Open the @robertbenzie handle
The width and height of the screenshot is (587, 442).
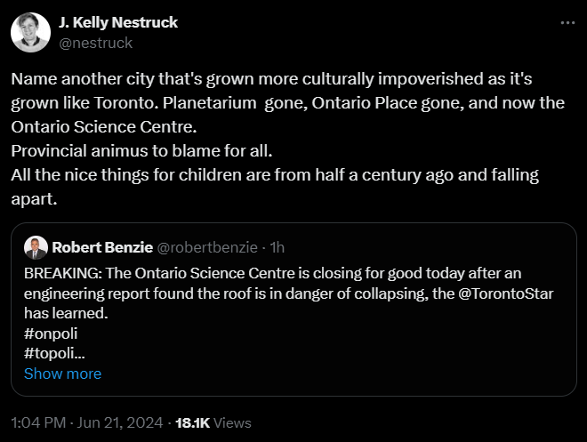coord(206,246)
